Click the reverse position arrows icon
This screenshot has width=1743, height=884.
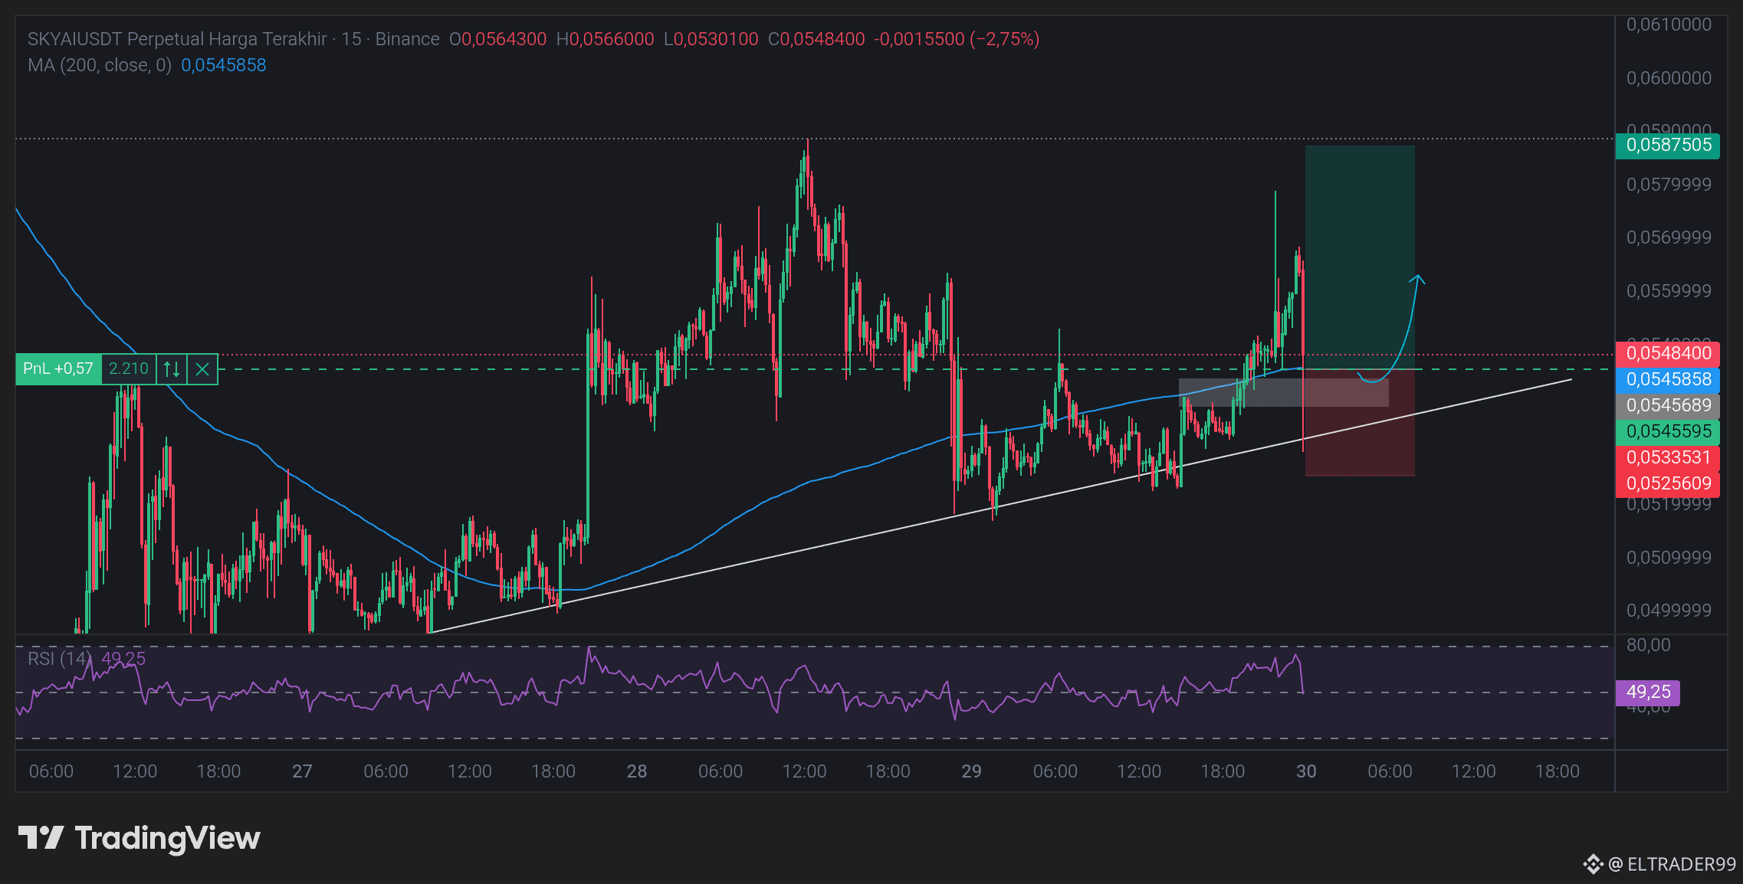pyautogui.click(x=172, y=369)
